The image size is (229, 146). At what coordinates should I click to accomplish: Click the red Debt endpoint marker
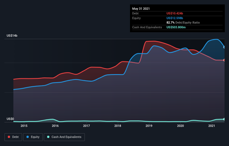(x=224, y=60)
